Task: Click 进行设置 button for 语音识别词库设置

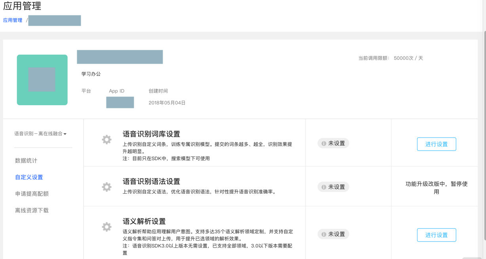Action: pos(436,144)
